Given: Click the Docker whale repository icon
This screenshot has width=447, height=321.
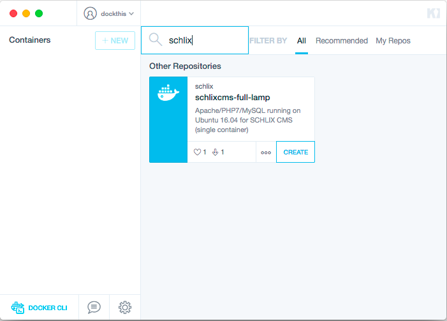Looking at the screenshot, I should coord(168,93).
